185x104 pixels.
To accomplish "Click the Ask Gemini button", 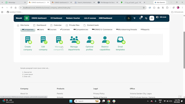I will [160, 2].
